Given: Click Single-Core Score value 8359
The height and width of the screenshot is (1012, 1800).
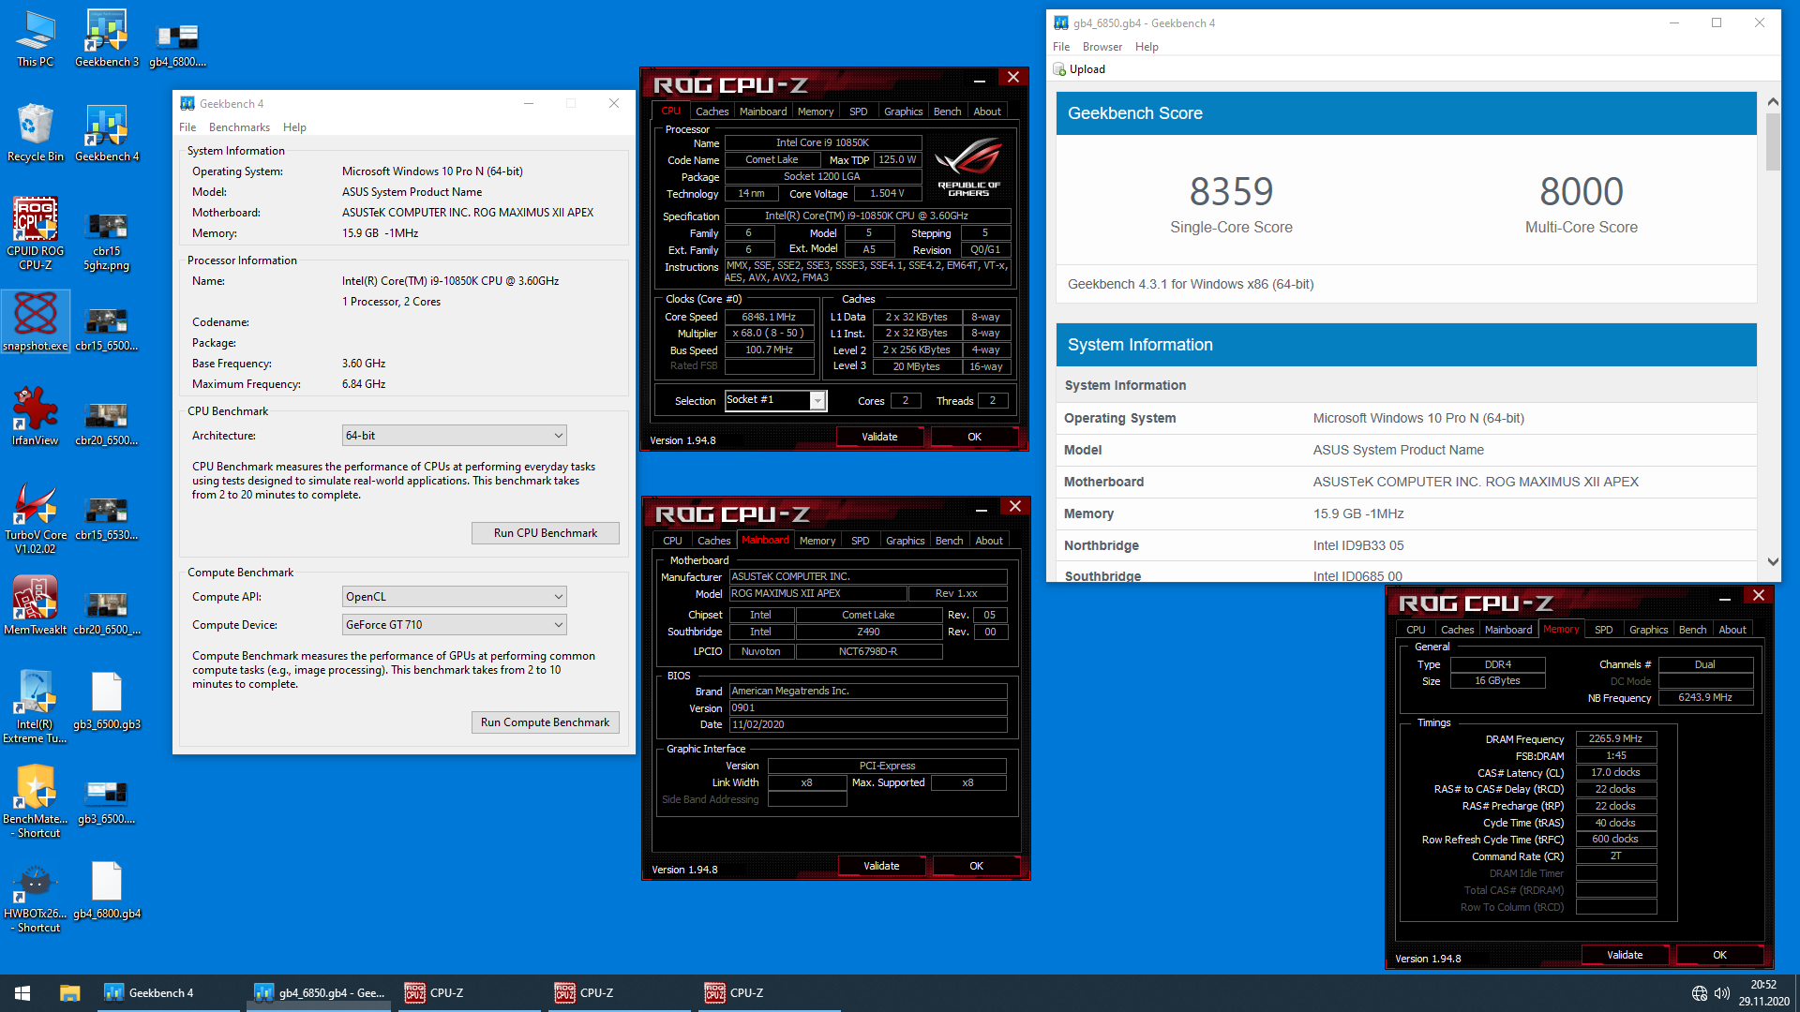Looking at the screenshot, I should click(x=1231, y=192).
